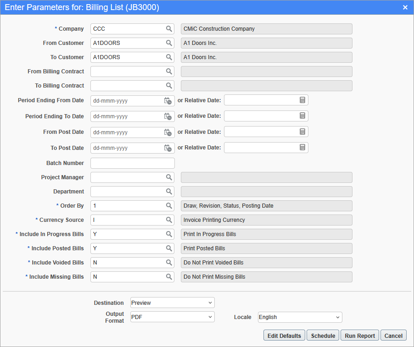The height and width of the screenshot is (347, 414).
Task: Click the Edit Defaults button
Action: click(284, 336)
